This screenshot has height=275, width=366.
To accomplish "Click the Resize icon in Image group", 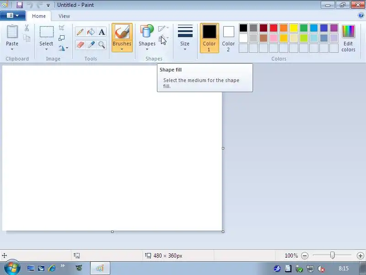I will [x=61, y=38].
